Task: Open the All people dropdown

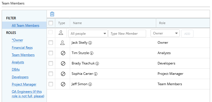Action: pyautogui.click(x=88, y=34)
